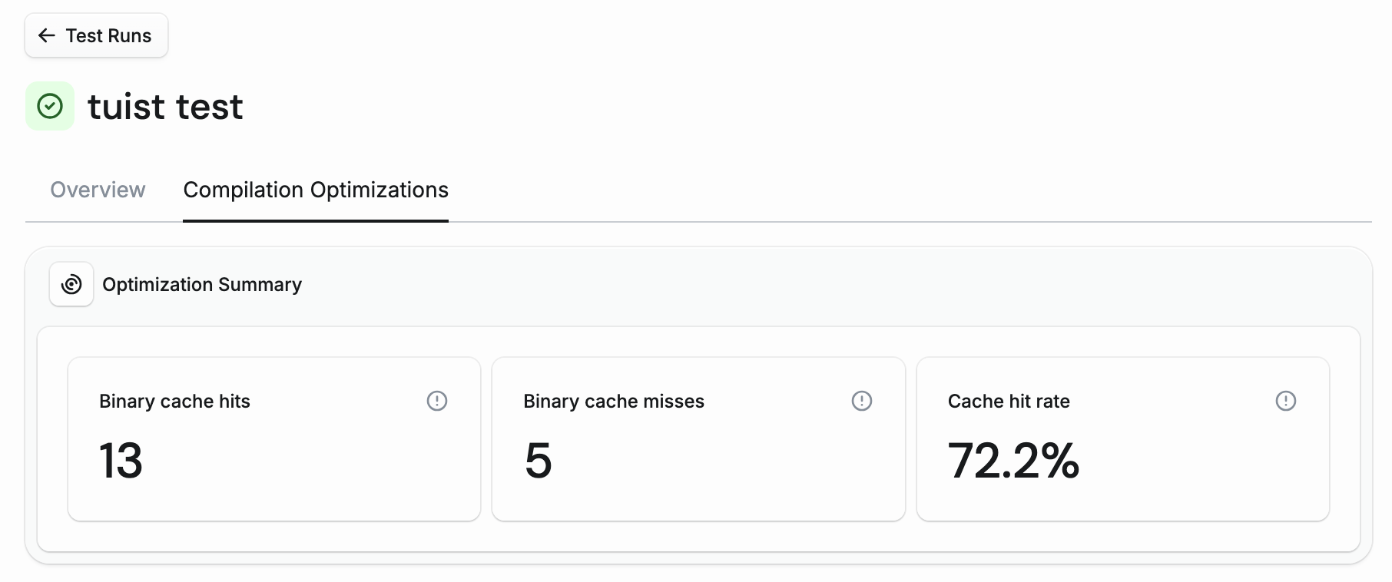
Task: Select the Binary cache misses card
Action: (698, 438)
